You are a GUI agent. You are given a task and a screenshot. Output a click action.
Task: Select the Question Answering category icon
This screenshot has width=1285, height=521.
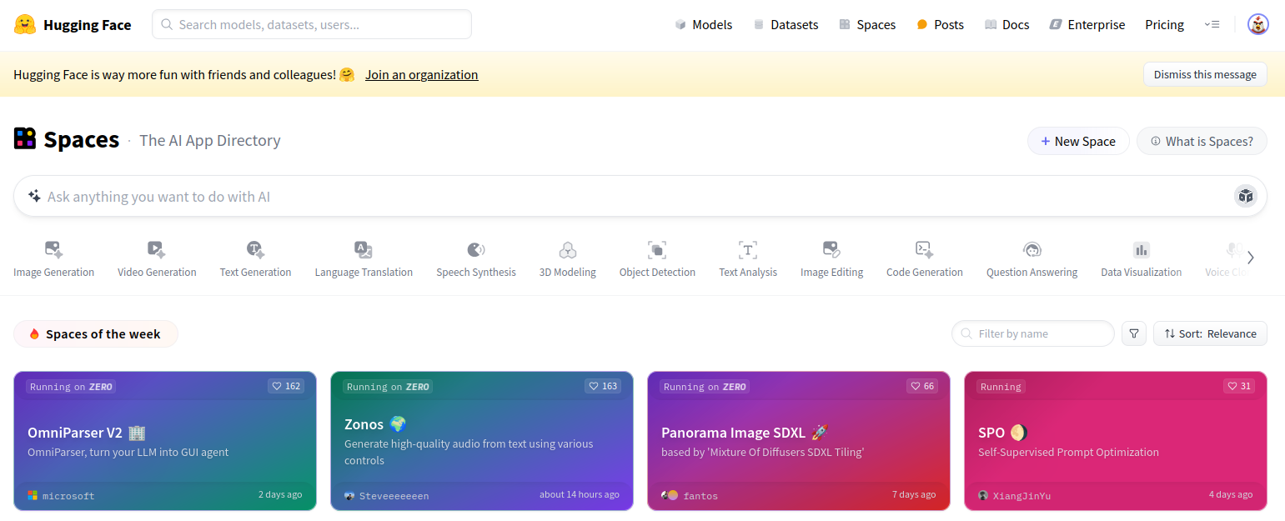click(1032, 249)
